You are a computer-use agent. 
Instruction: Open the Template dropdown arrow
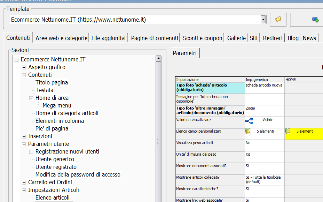(x=263, y=20)
